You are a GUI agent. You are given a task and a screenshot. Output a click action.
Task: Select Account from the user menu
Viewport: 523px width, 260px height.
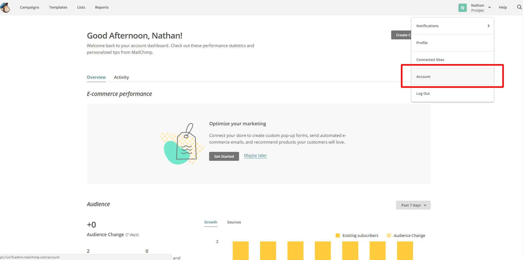click(423, 77)
